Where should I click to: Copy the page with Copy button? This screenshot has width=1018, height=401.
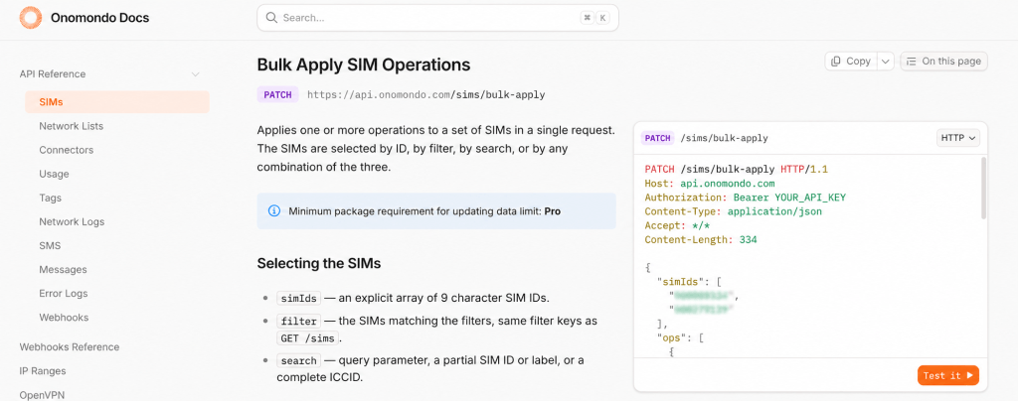click(x=851, y=61)
